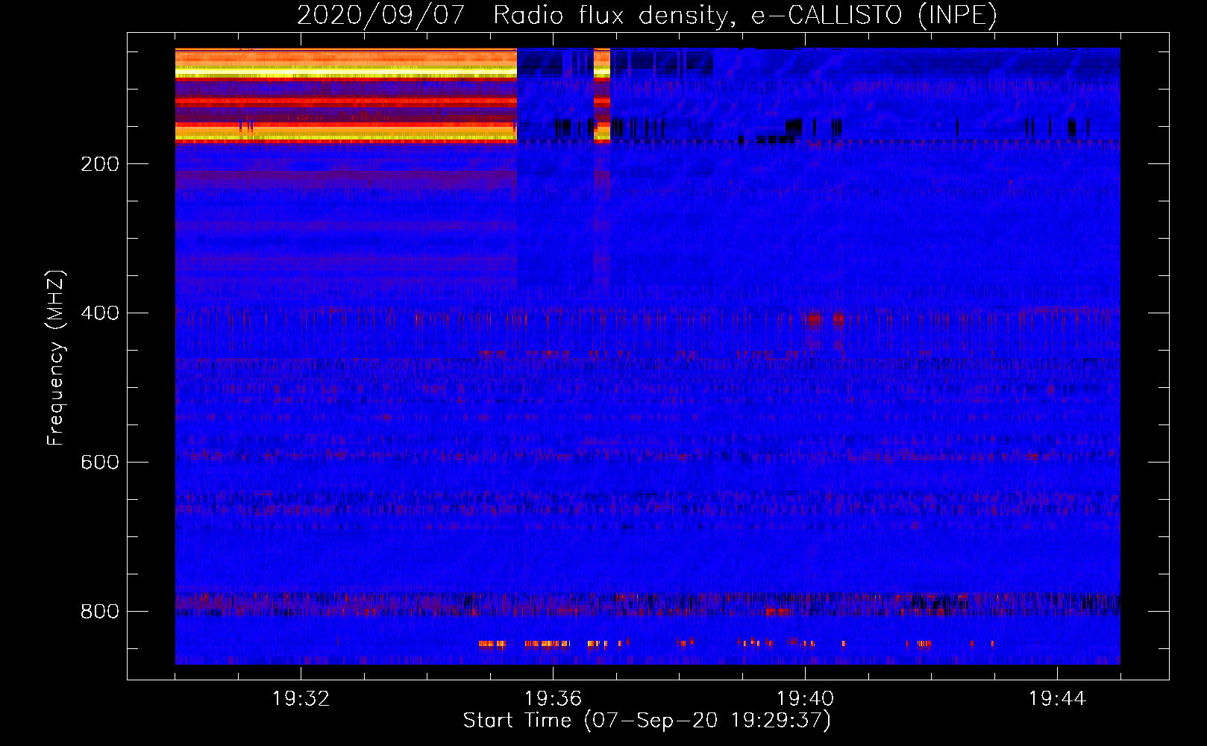Click the 200 frequency tick label
Viewport: 1207px width, 746px height.
click(x=100, y=164)
